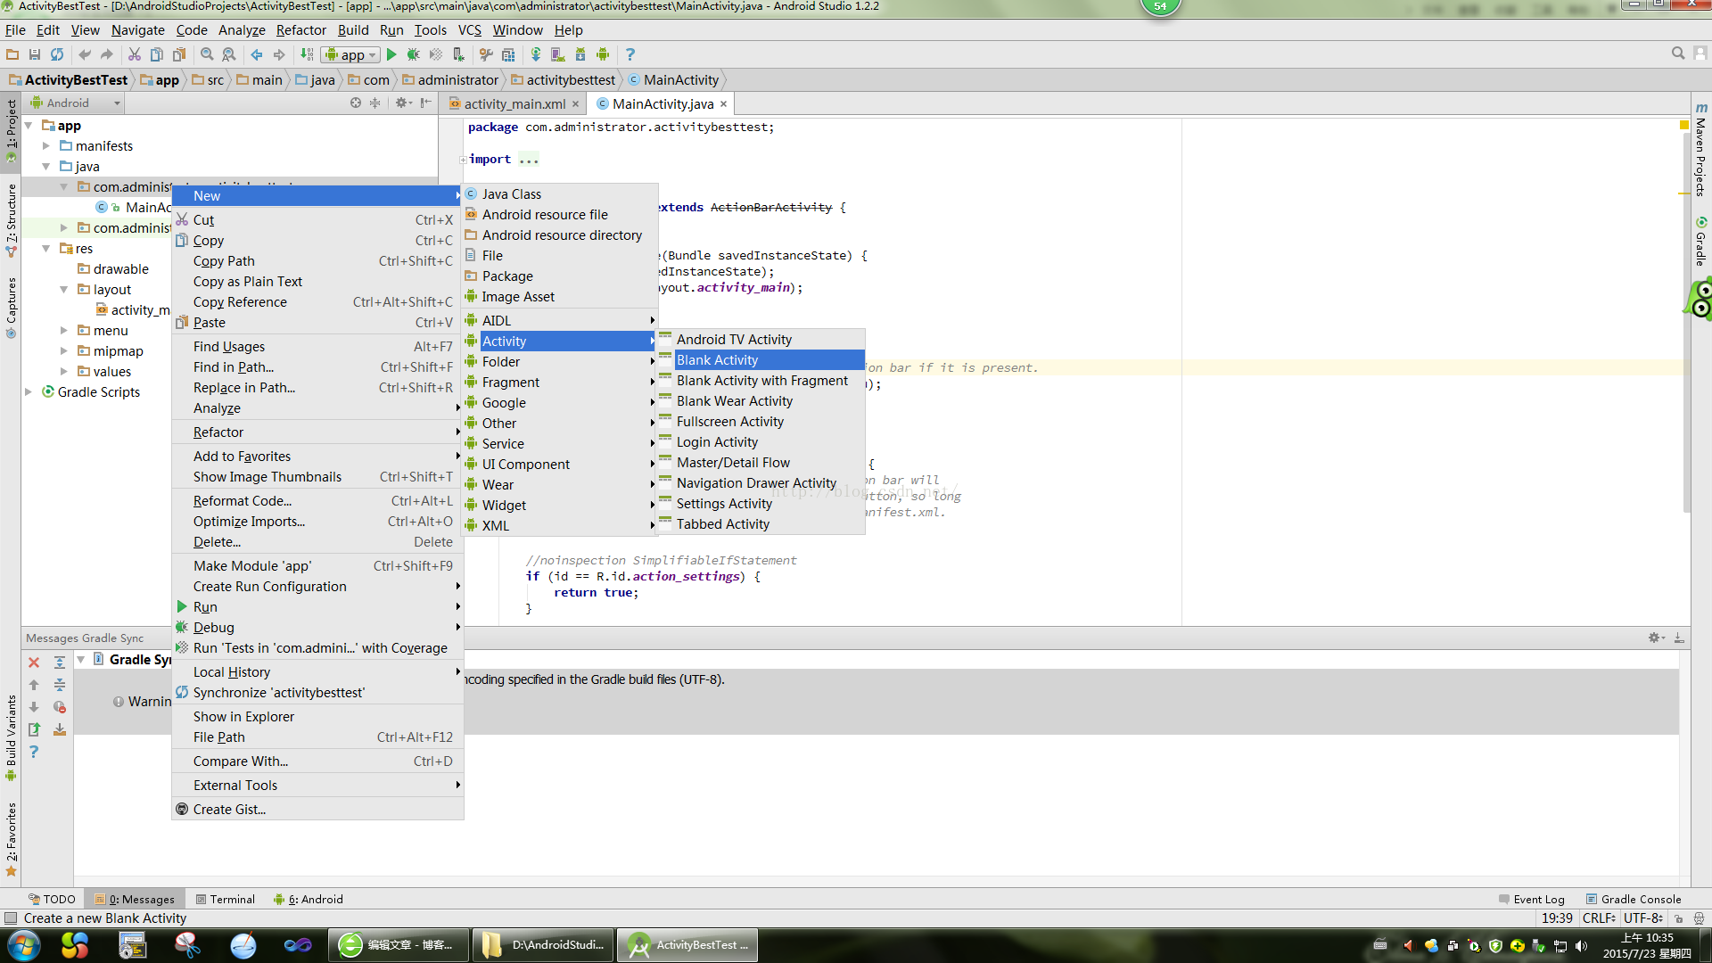Open the Event Log button
This screenshot has height=963, width=1712.
pos(1532,899)
